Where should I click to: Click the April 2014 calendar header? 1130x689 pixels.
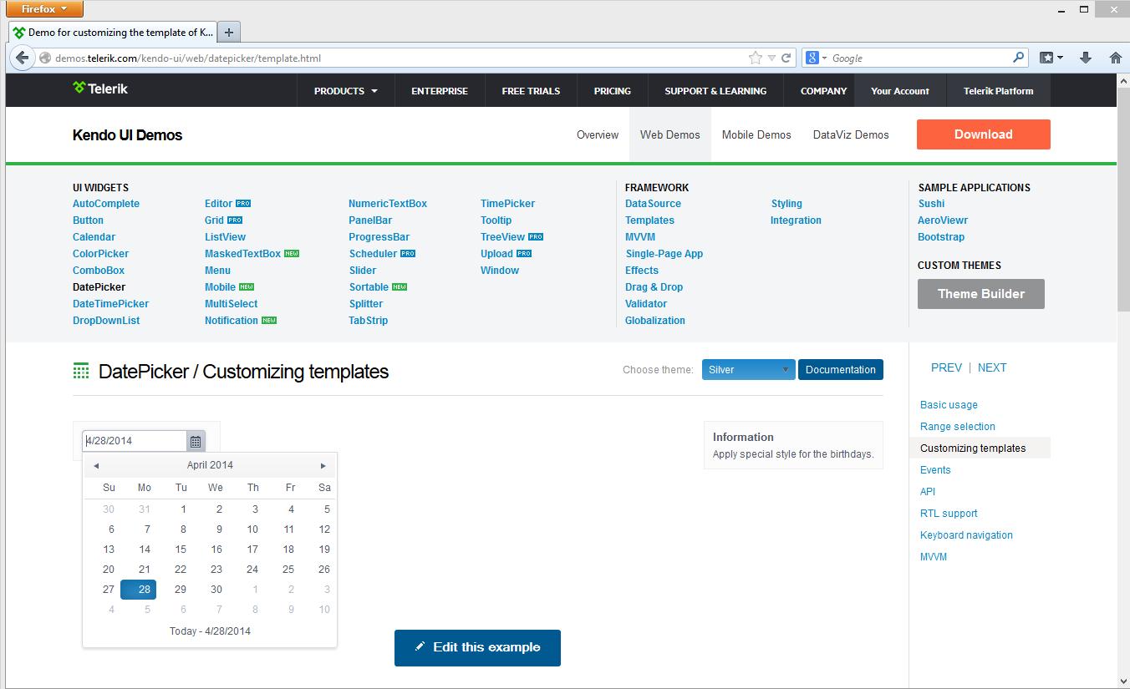(210, 465)
